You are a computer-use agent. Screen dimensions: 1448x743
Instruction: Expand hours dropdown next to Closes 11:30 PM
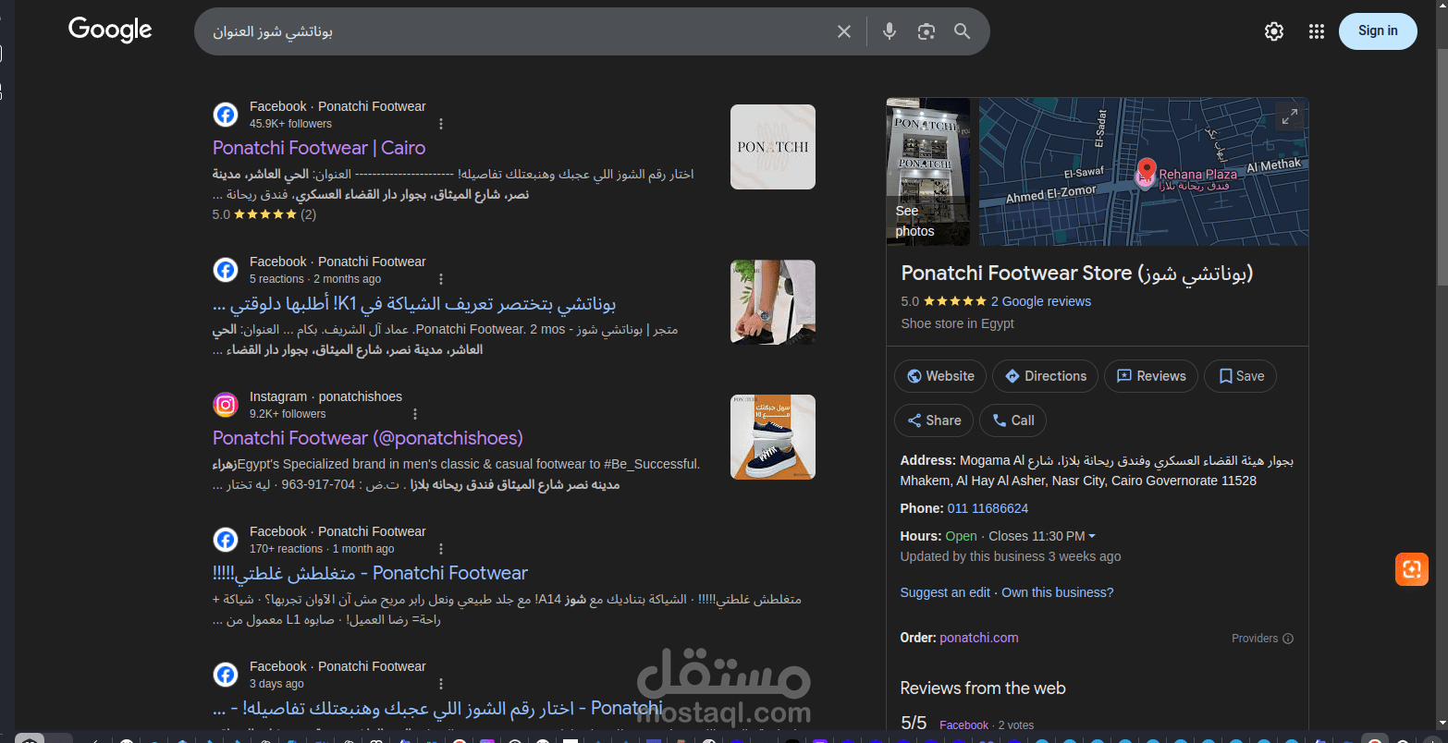(x=1092, y=536)
